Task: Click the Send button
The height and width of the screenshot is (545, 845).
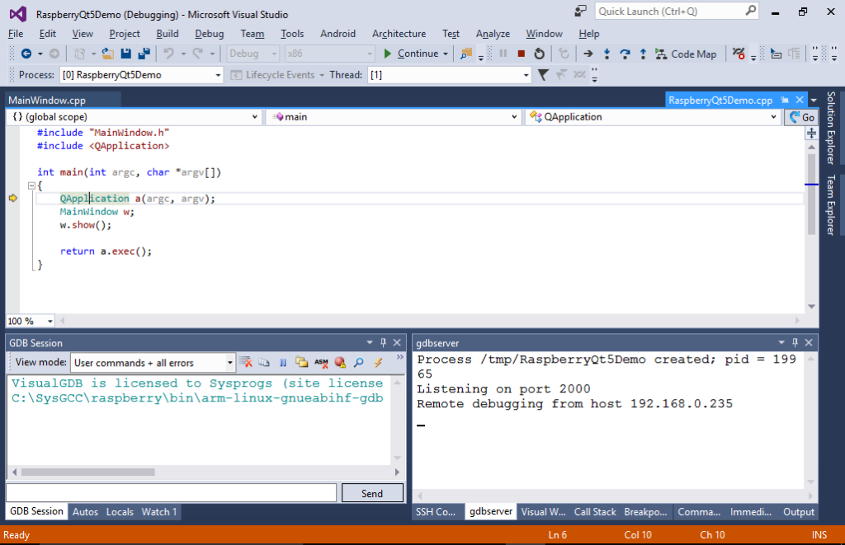Action: click(x=372, y=492)
